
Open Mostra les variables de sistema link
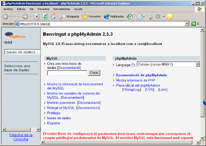(x=73, y=95)
